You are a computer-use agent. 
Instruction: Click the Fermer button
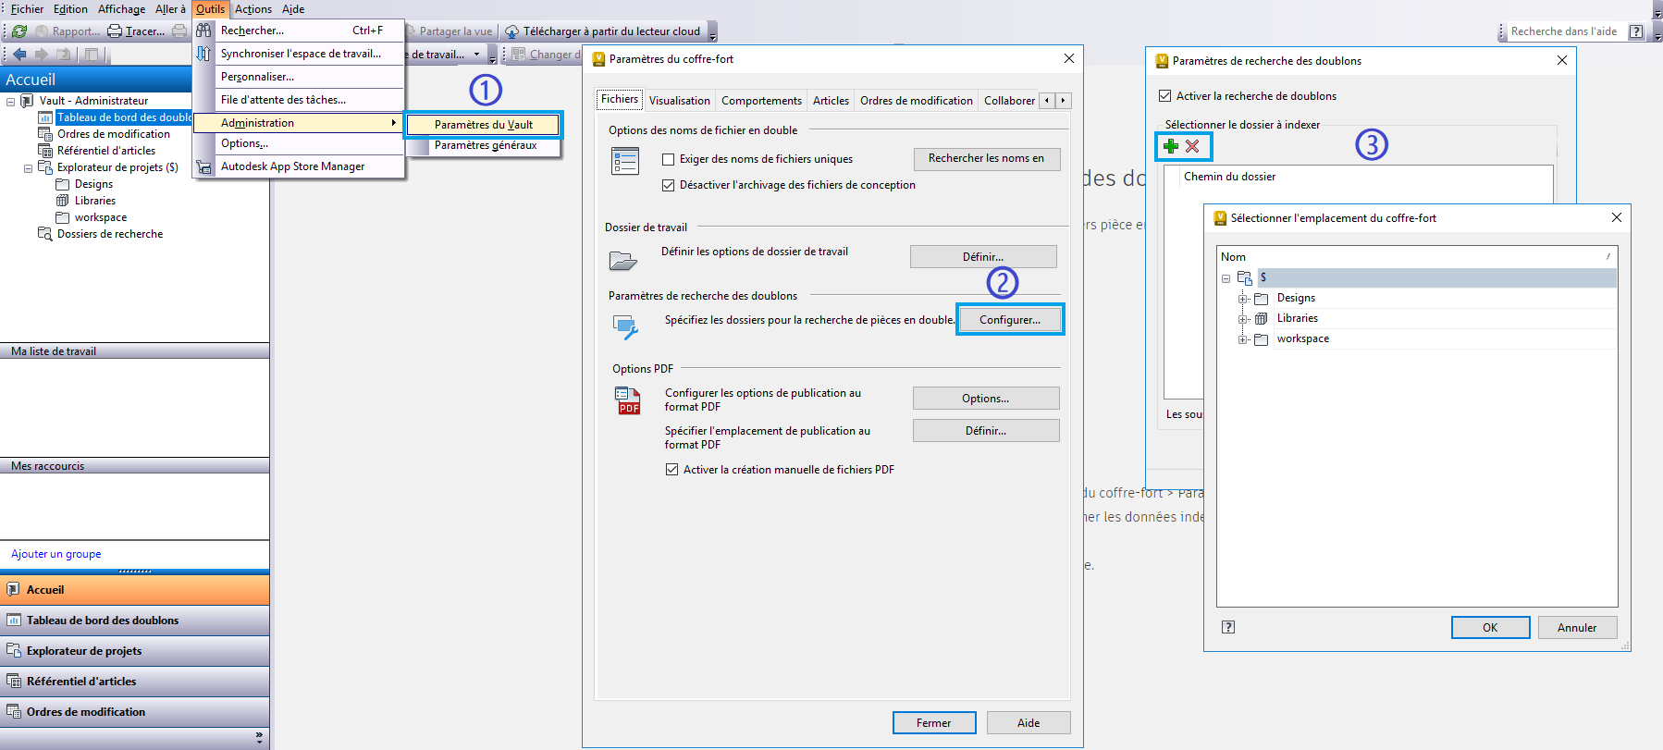coord(934,723)
